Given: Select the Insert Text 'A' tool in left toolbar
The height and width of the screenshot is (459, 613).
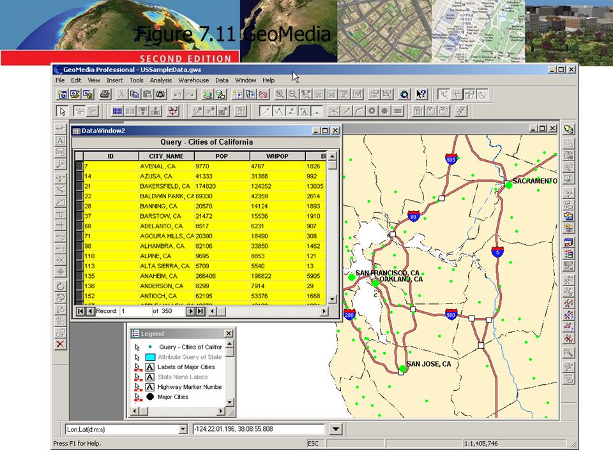Looking at the screenshot, I should (60, 140).
